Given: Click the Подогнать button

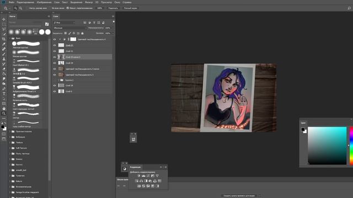Looking at the screenshot, I should pos(113,8).
